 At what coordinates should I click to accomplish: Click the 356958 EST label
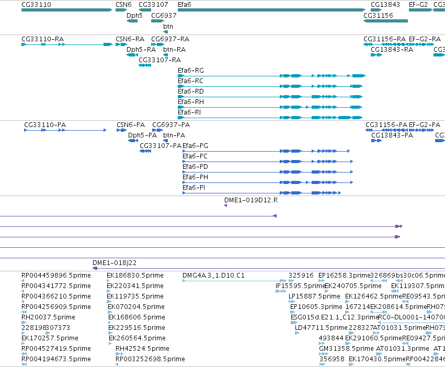[x=332, y=359]
